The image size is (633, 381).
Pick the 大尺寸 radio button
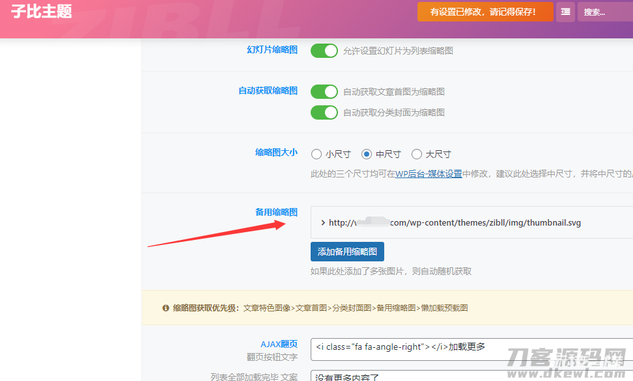(x=417, y=155)
